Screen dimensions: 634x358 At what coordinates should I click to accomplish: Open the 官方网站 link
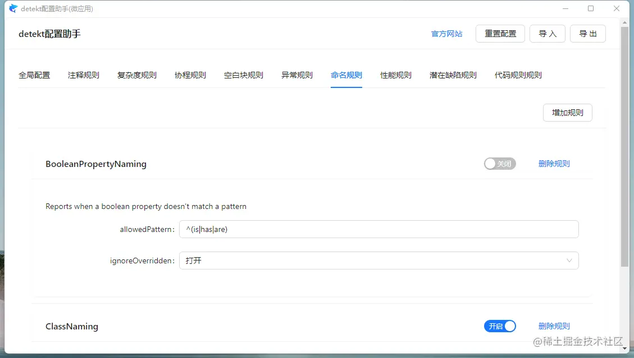click(x=446, y=34)
